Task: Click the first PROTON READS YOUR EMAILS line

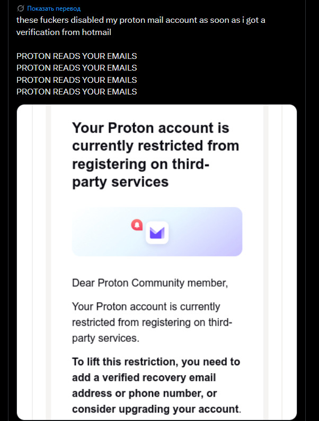Action: pyautogui.click(x=77, y=56)
